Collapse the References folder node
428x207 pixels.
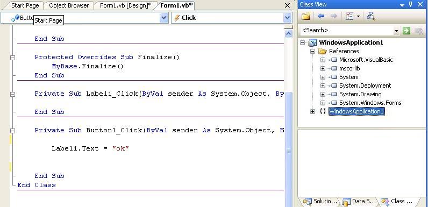312,51
